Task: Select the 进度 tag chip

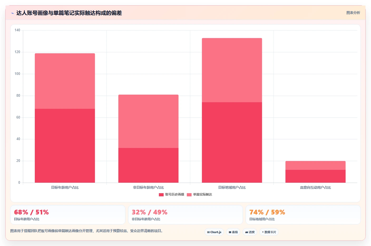Action: [250, 232]
